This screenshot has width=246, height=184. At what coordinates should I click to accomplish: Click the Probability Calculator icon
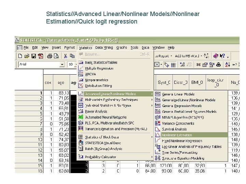point(81,156)
